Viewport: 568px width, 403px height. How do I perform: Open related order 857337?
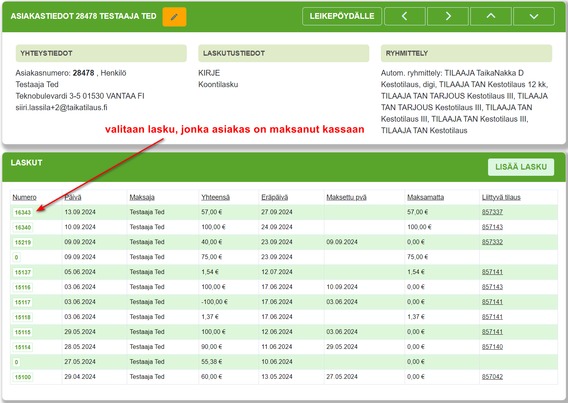click(x=492, y=212)
